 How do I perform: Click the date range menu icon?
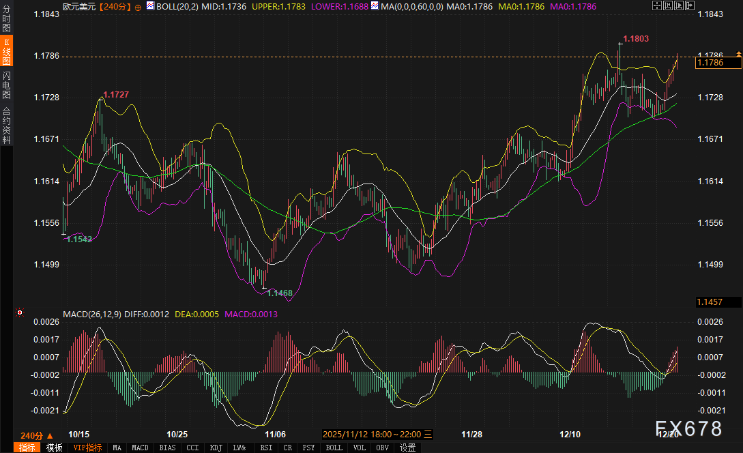pos(428,434)
